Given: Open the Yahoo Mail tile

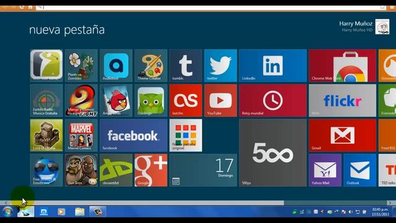Looking at the screenshot, I should point(325,170).
